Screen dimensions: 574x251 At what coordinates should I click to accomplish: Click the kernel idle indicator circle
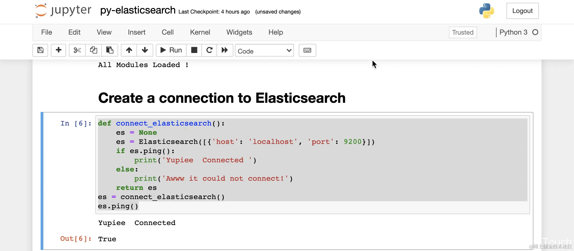tap(535, 32)
